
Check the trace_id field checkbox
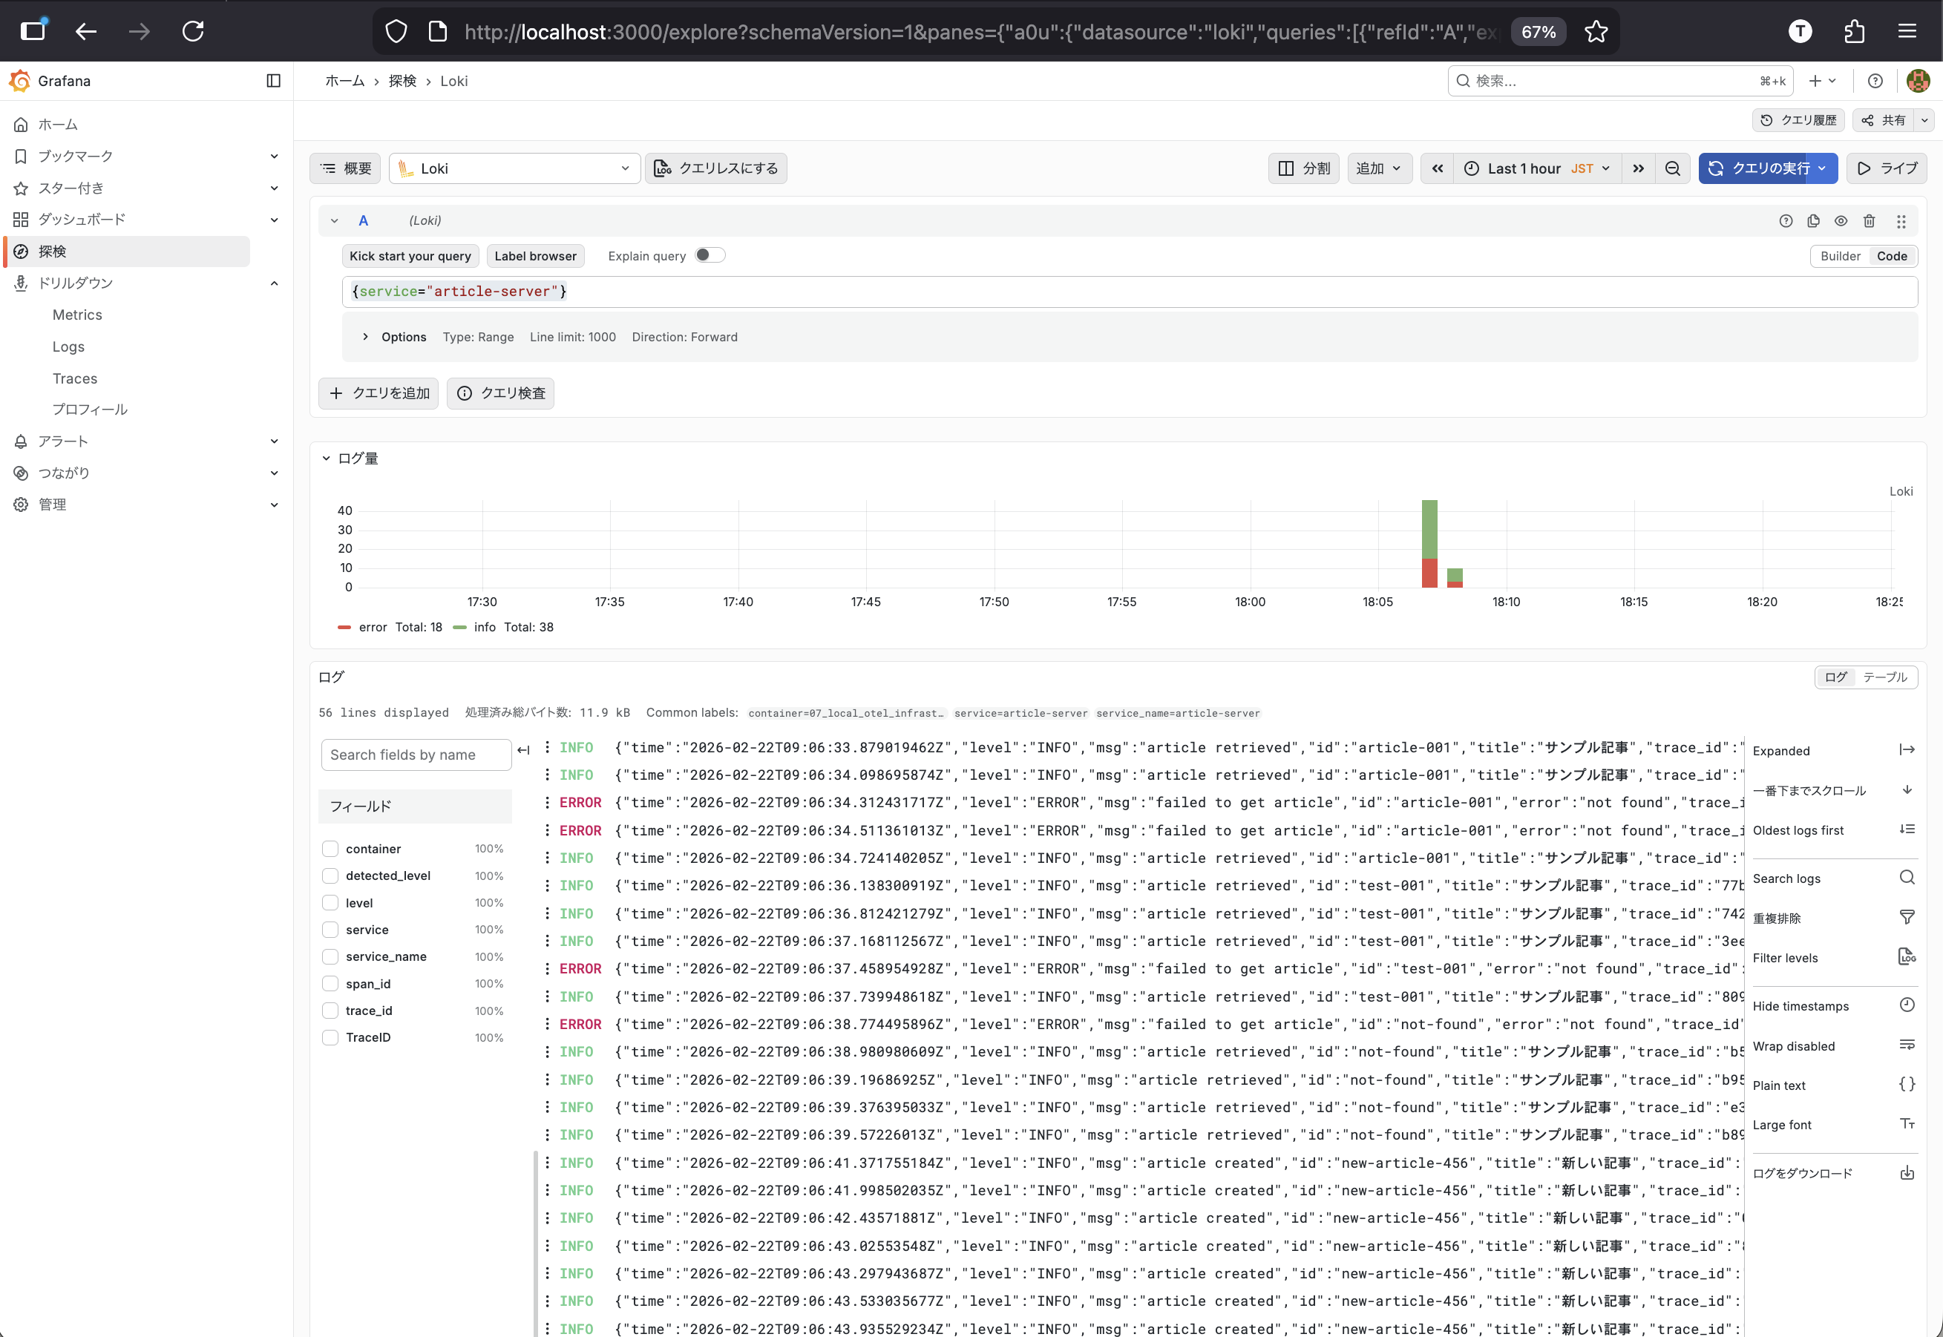pos(330,1011)
